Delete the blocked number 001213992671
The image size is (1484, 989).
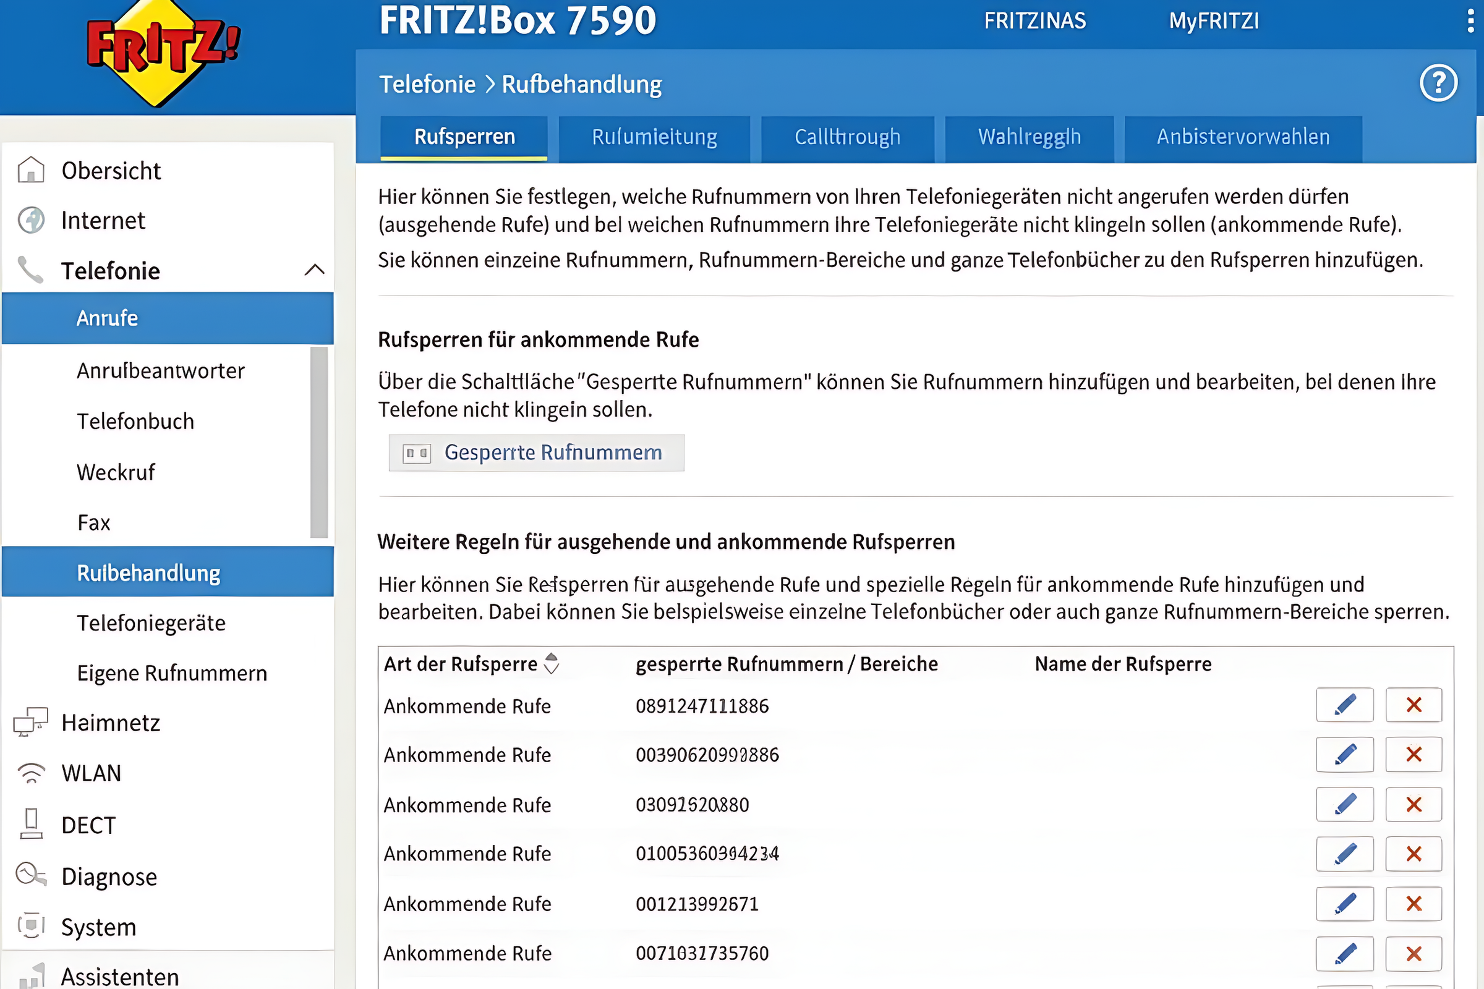pos(1414,903)
